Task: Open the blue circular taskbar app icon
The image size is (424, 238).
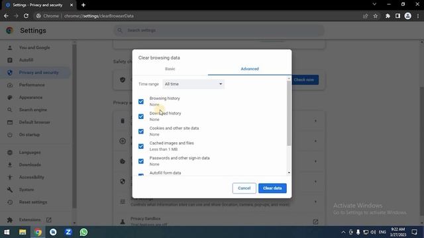Action: pos(53,232)
